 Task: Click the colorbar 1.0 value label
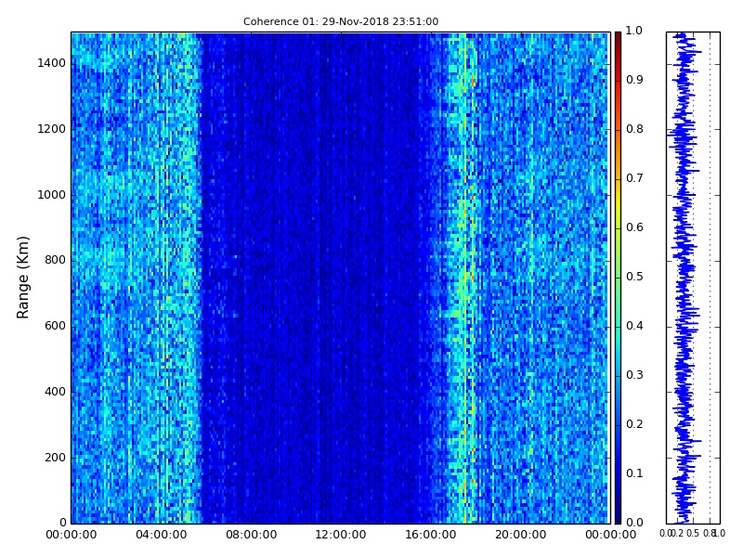pyautogui.click(x=634, y=31)
